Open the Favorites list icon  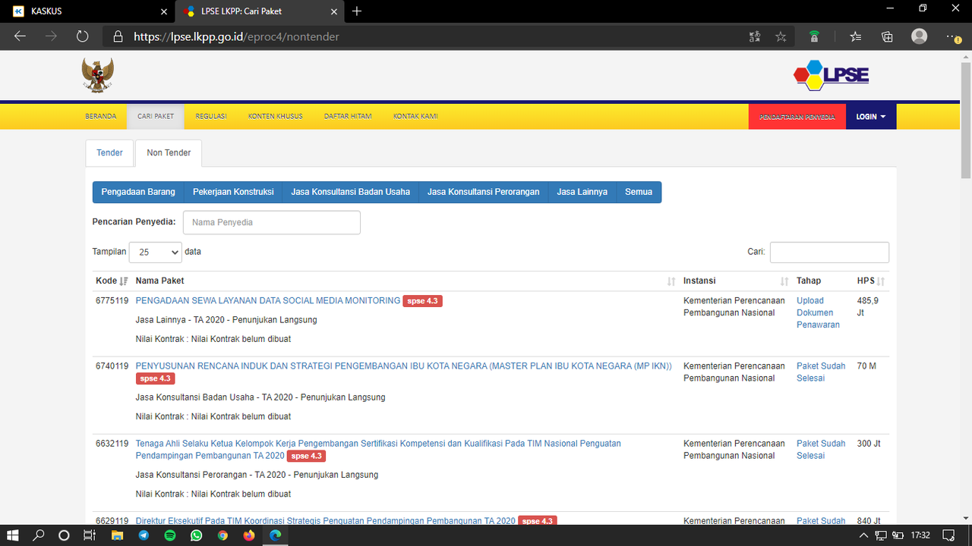(x=856, y=36)
